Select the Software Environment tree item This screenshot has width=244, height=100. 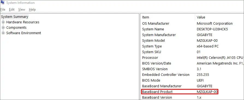click(x=23, y=33)
